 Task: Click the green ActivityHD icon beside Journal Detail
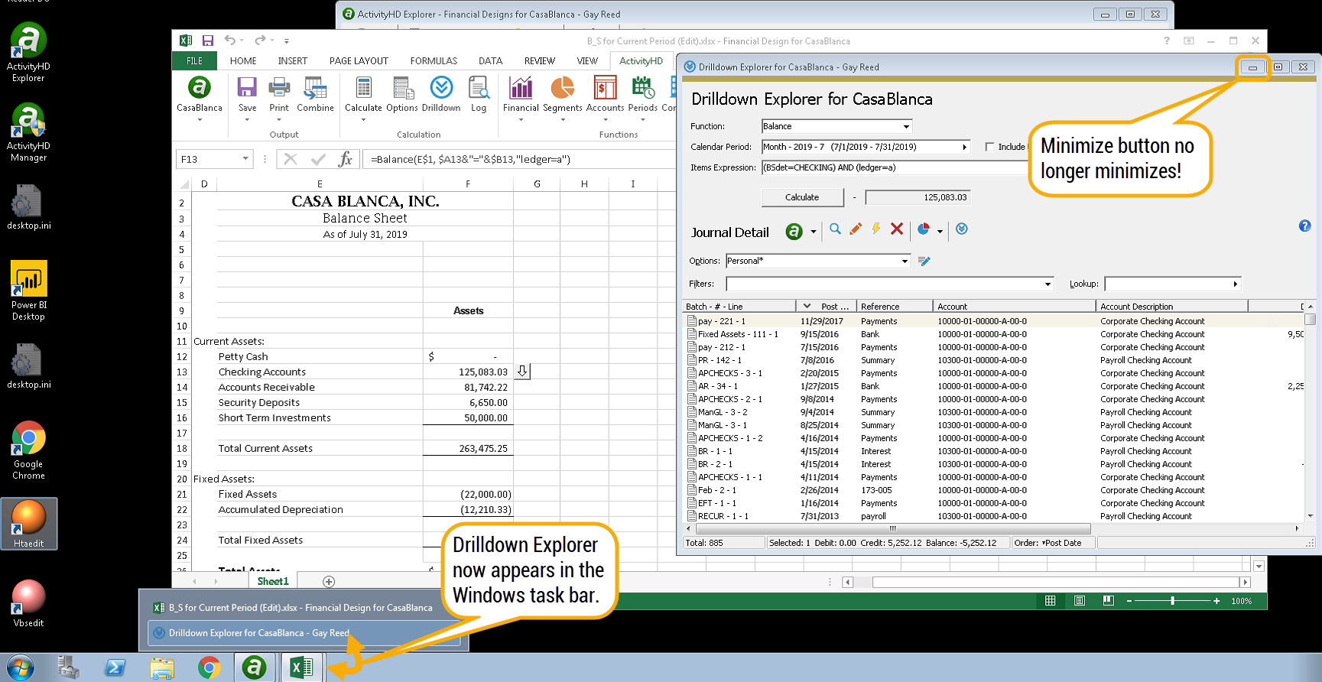click(794, 231)
